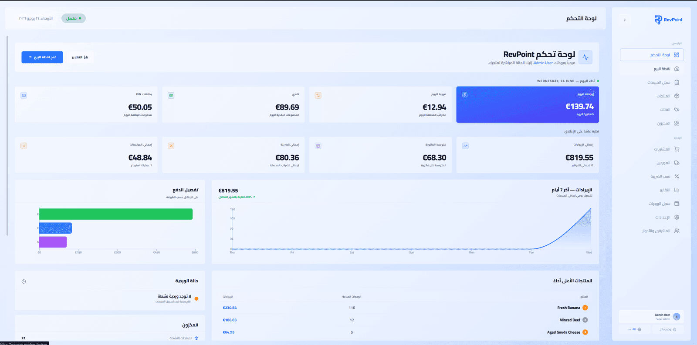Screen dimensions: 697x345
Task: Open the Categories tag icon in the sidebar
Action: pyautogui.click(x=677, y=110)
